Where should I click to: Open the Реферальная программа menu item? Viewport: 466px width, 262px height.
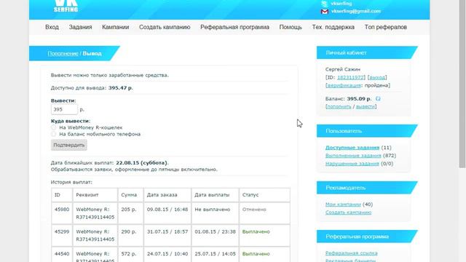234,27
